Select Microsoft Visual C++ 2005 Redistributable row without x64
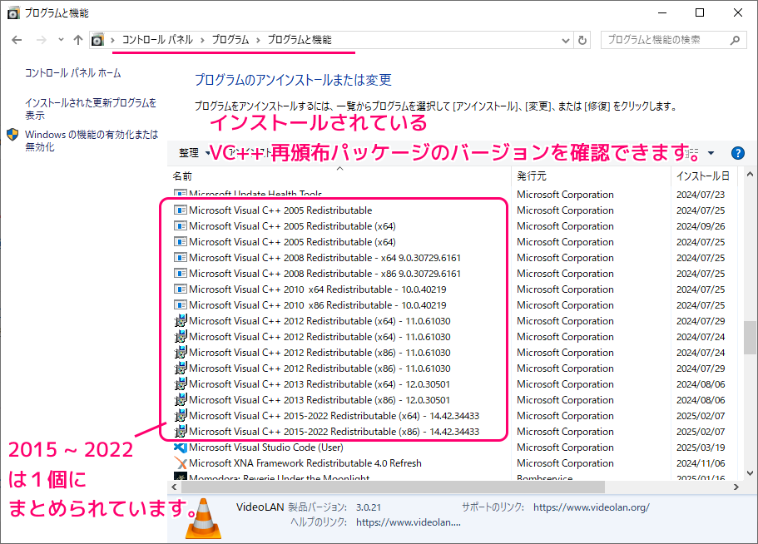 click(x=280, y=210)
